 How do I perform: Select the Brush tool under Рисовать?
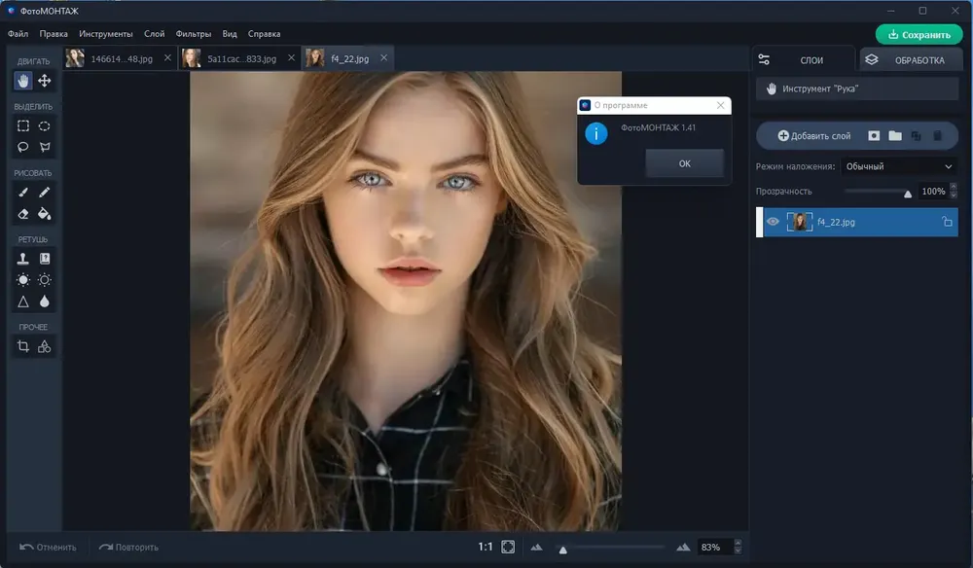point(23,193)
